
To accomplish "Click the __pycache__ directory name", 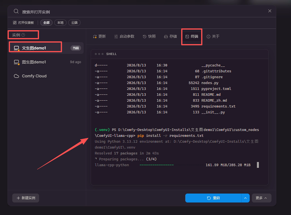I will (213, 65).
